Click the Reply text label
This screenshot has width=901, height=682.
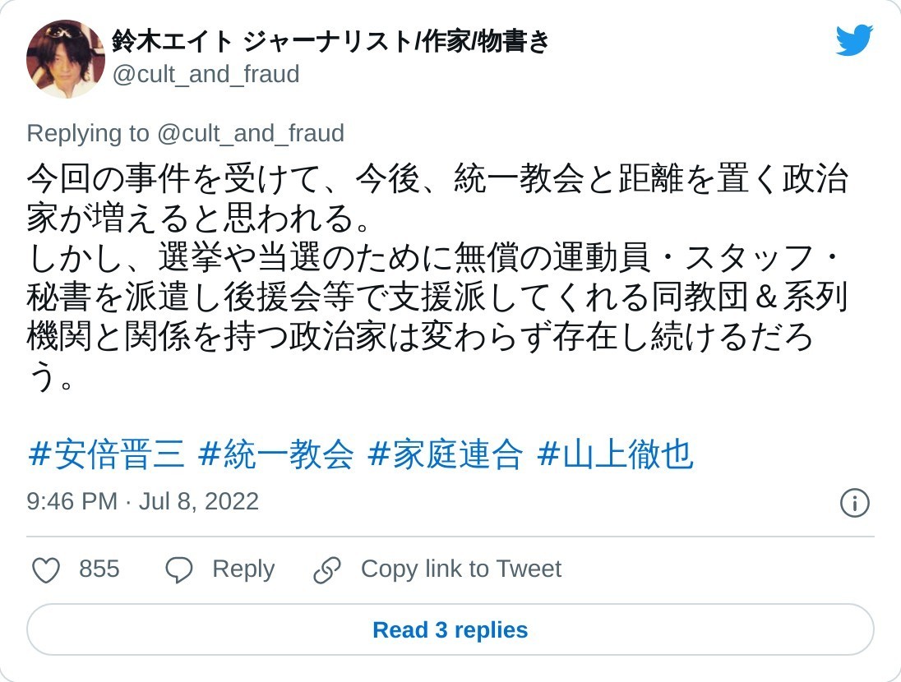tap(243, 569)
